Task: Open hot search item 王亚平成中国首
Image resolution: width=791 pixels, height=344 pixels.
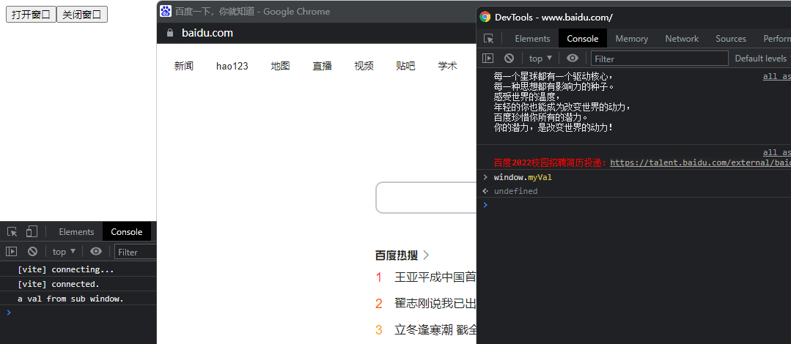Action: (435, 277)
